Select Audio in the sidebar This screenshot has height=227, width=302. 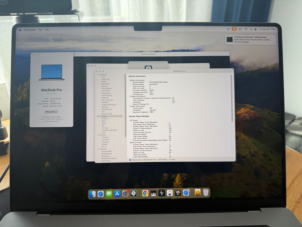coord(104,82)
